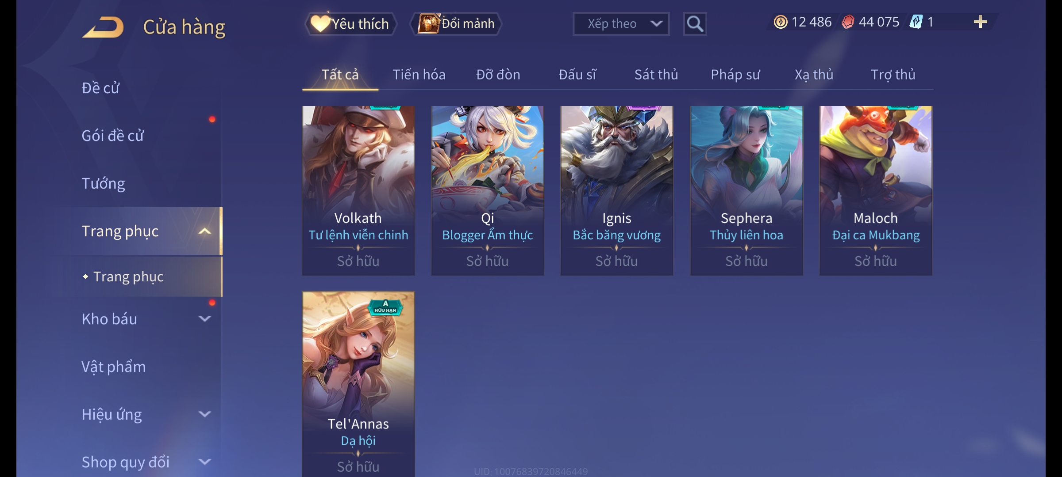Image resolution: width=1062 pixels, height=477 pixels.
Task: Collapse the Trang phục sidebar section
Action: [x=204, y=231]
